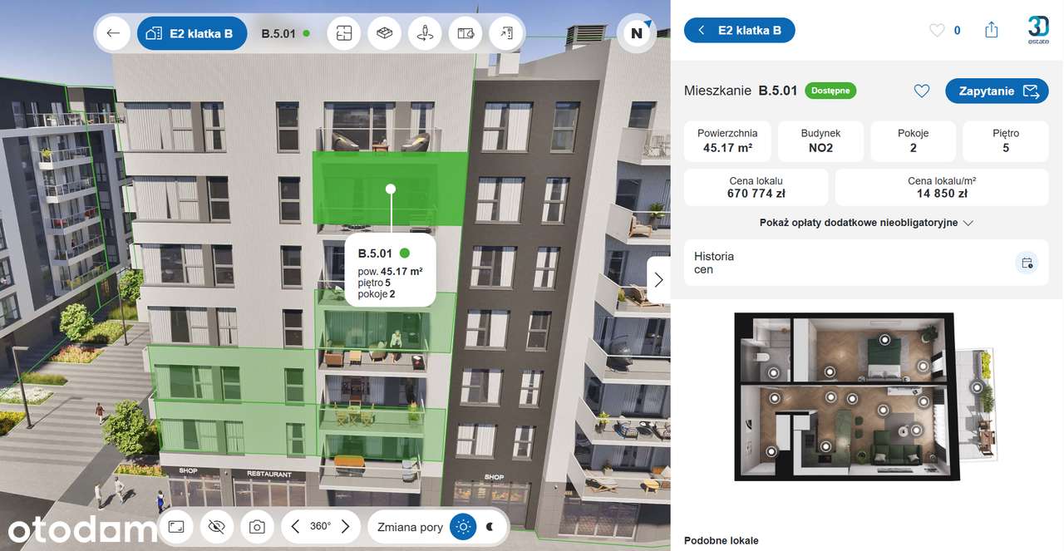Go back via E2 klatka B panel button
This screenshot has width=1064, height=551.
click(x=739, y=30)
